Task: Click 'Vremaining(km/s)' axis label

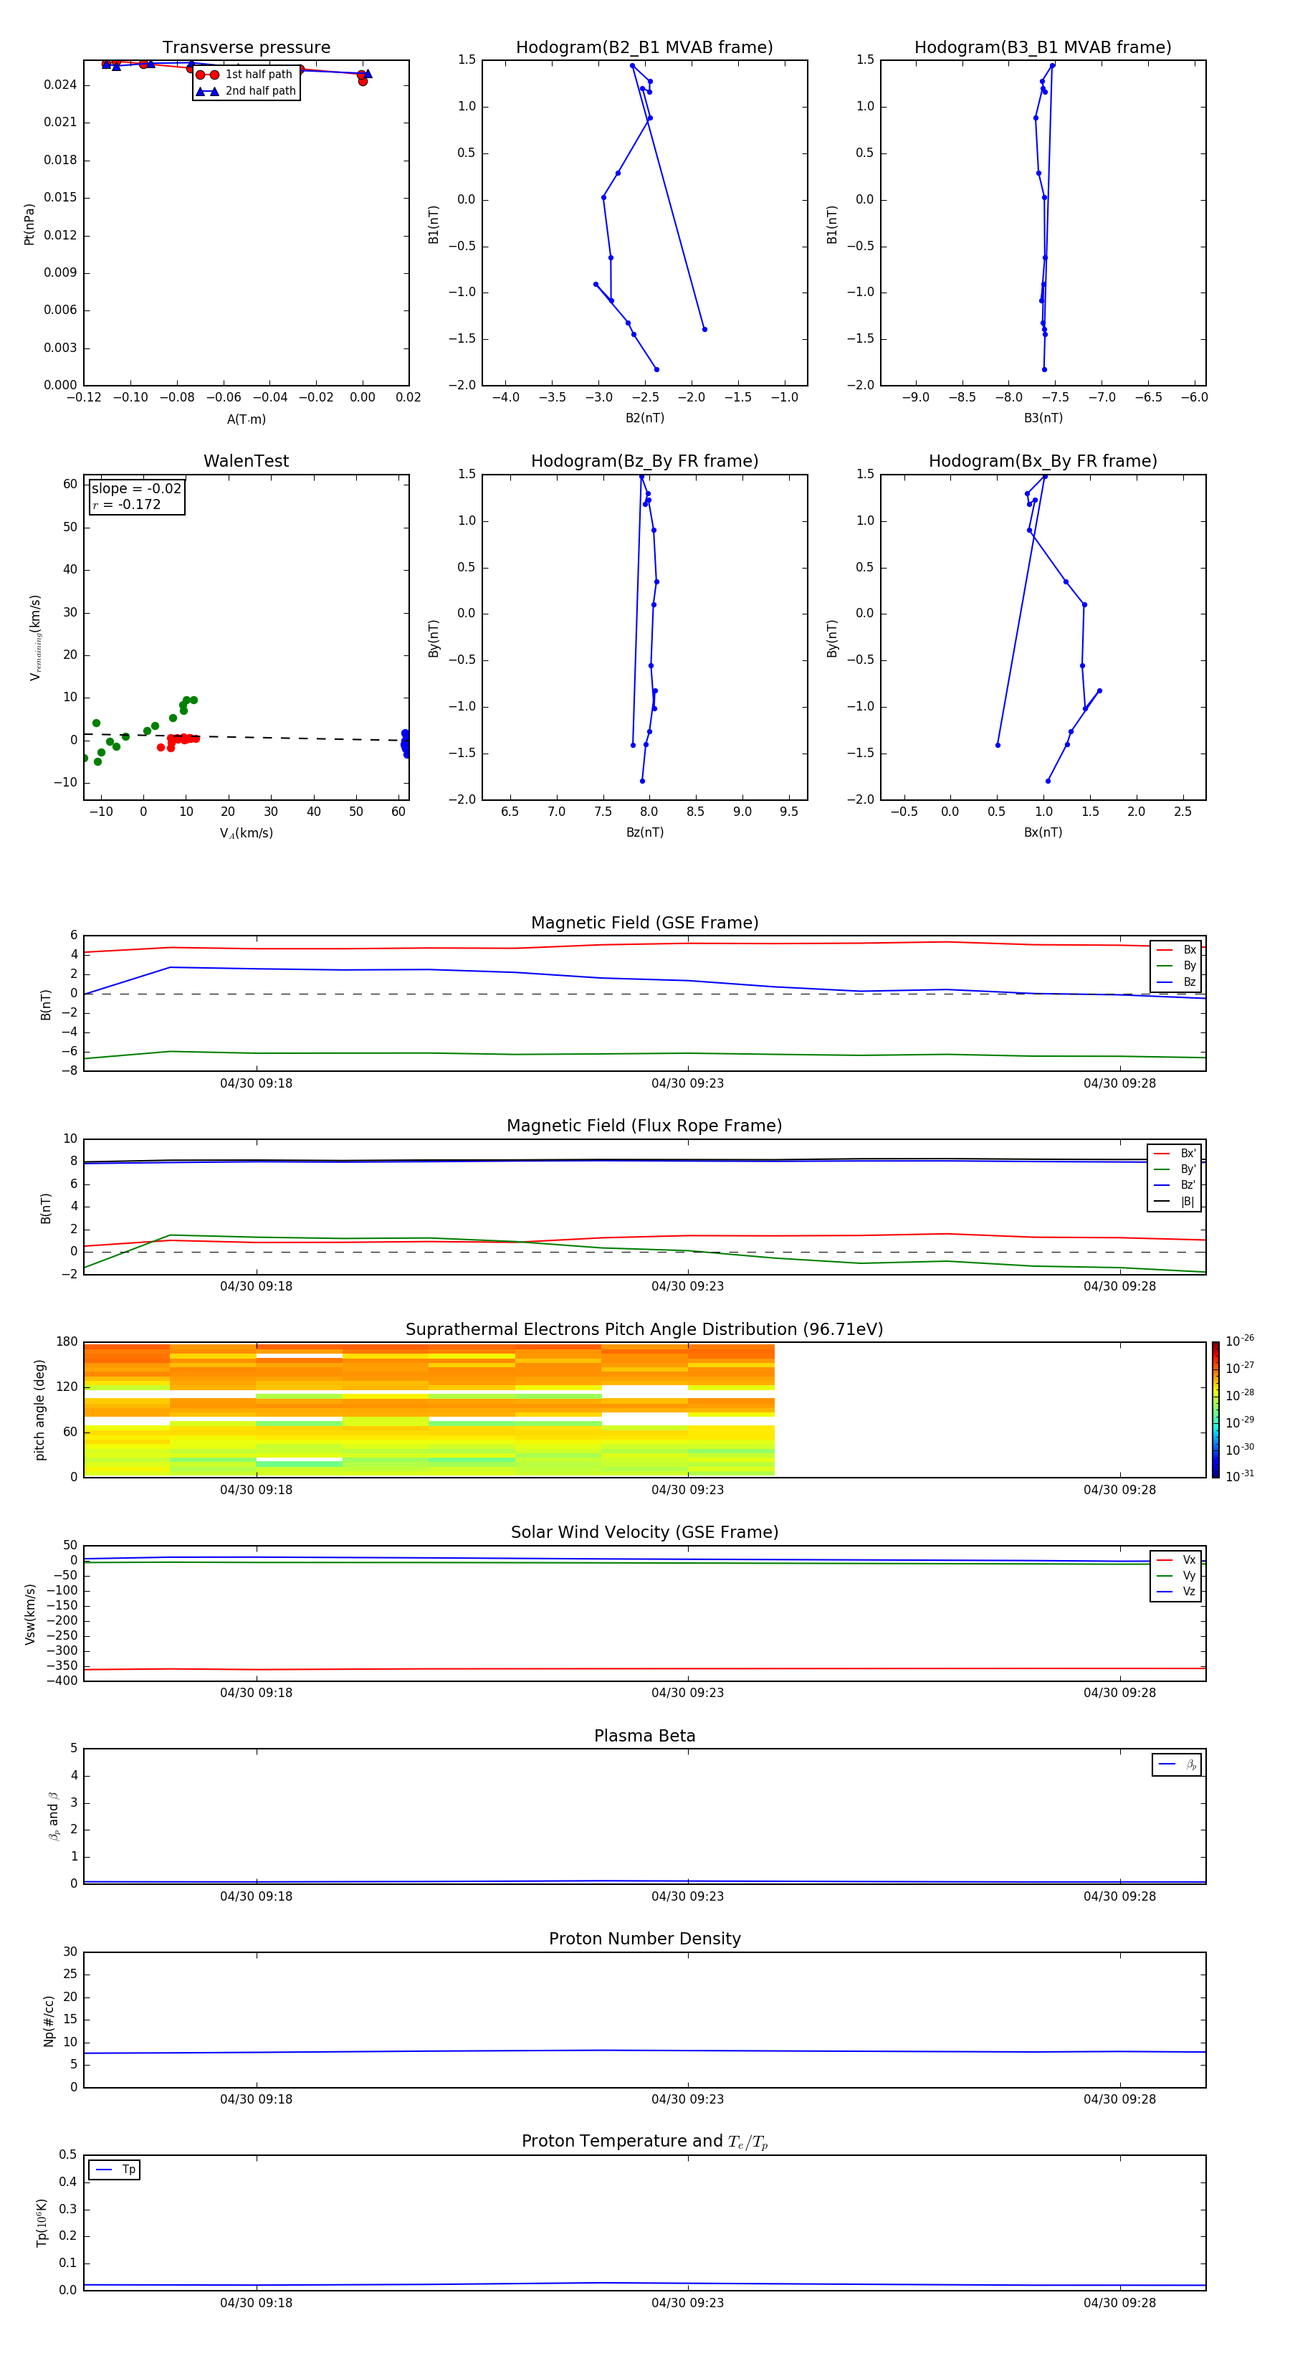Action: [35, 637]
